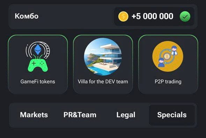Screen dimensions: 206x138
Task: Open the GameFi tokens combo card
Action: click(38, 64)
